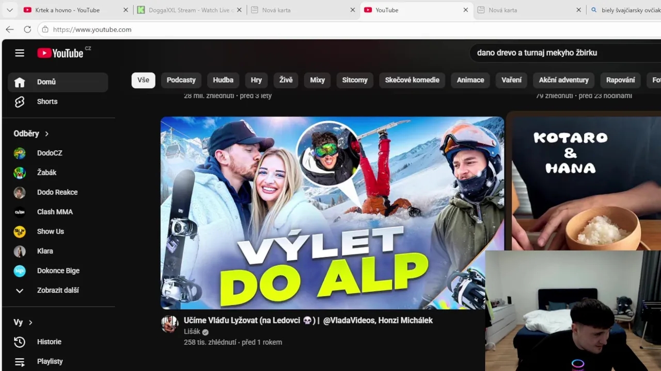The height and width of the screenshot is (371, 661).
Task: Open the Playlisty sidebar label
Action: [x=50, y=361]
